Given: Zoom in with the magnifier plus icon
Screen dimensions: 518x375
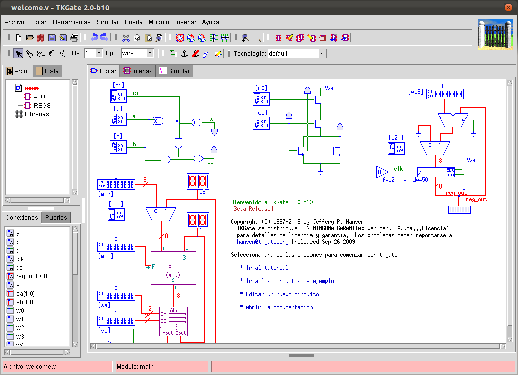Looking at the screenshot, I should [x=245, y=38].
